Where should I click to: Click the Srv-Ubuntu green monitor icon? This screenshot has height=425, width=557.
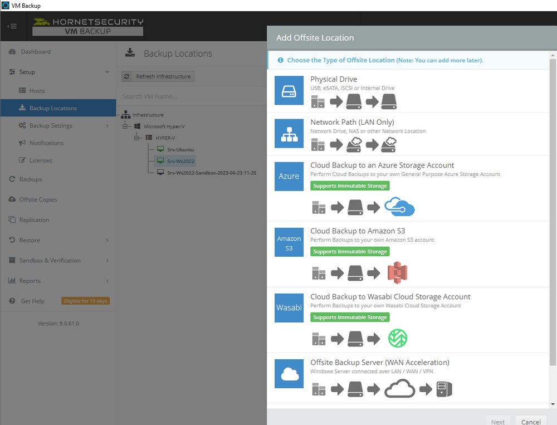click(160, 149)
